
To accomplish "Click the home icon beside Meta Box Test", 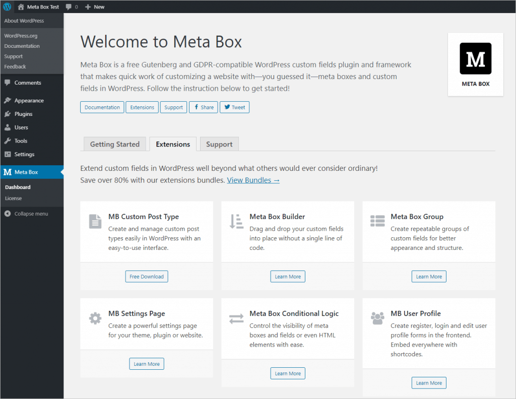I will [21, 7].
